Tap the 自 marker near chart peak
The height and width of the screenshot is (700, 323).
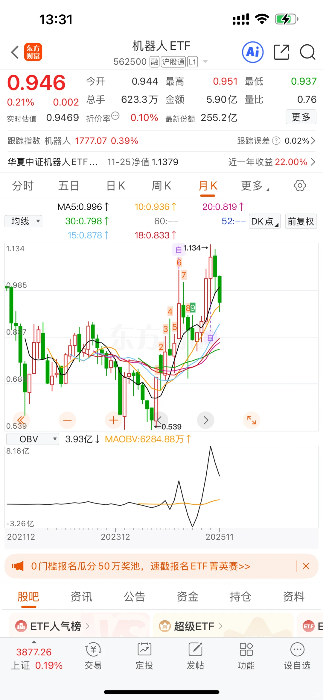[178, 250]
